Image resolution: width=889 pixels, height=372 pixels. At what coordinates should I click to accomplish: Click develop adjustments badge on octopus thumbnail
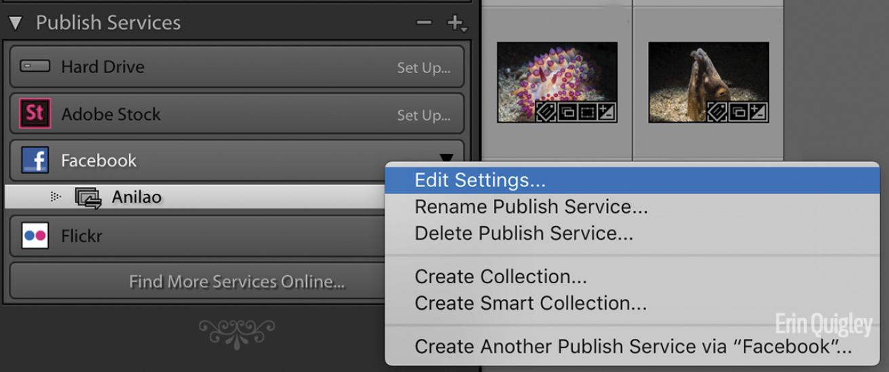tap(758, 112)
